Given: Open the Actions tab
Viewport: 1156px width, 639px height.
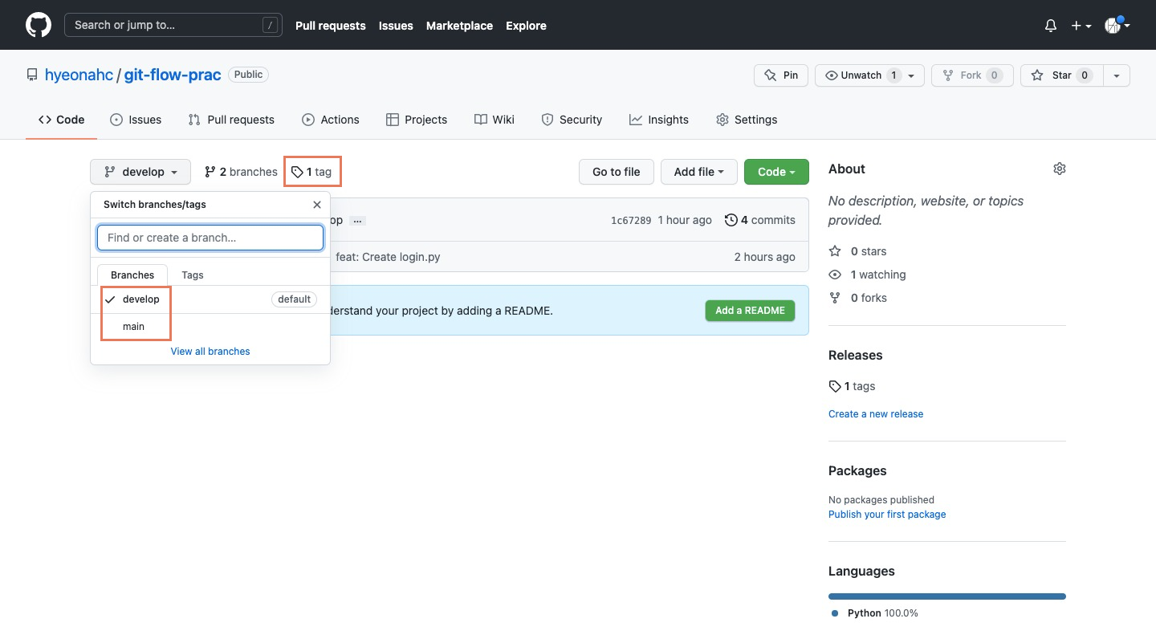Looking at the screenshot, I should point(331,120).
